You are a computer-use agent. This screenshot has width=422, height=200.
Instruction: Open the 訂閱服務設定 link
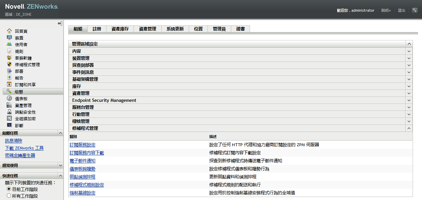tap(82, 145)
